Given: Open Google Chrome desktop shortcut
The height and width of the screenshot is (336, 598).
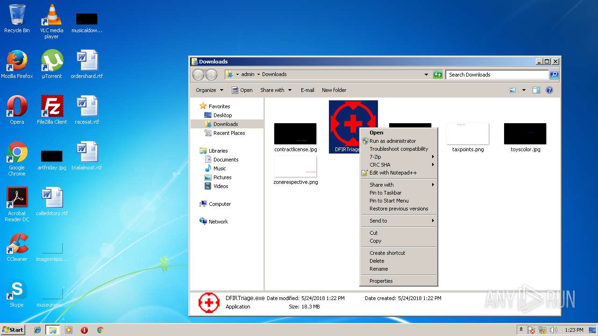Looking at the screenshot, I should coord(17,159).
